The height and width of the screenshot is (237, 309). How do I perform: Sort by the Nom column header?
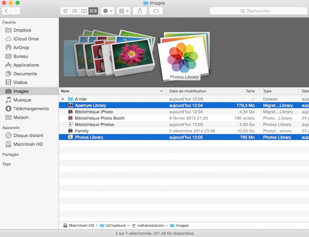coord(112,91)
